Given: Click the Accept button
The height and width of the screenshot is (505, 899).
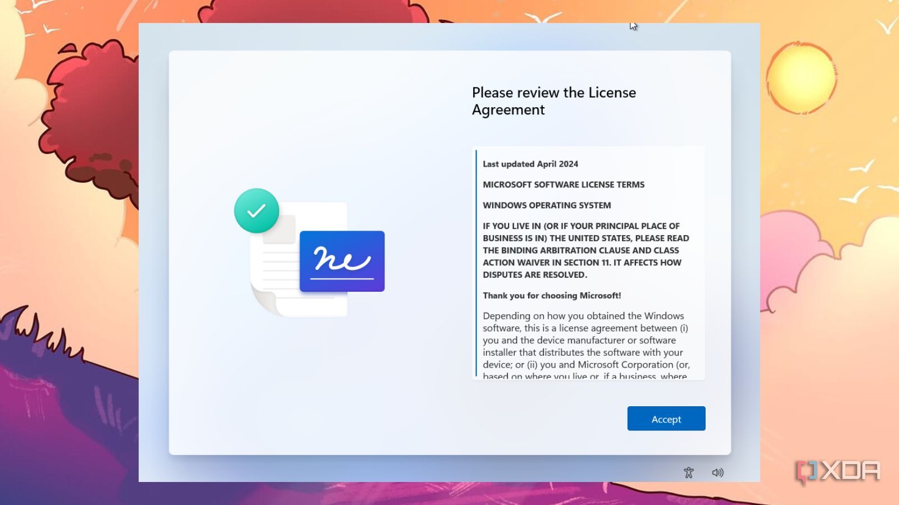Looking at the screenshot, I should click(x=666, y=419).
